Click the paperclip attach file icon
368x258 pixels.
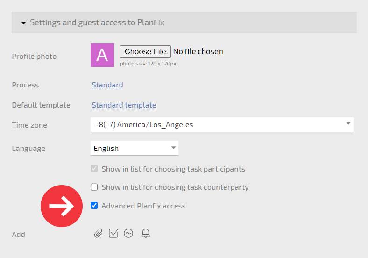pos(98,233)
